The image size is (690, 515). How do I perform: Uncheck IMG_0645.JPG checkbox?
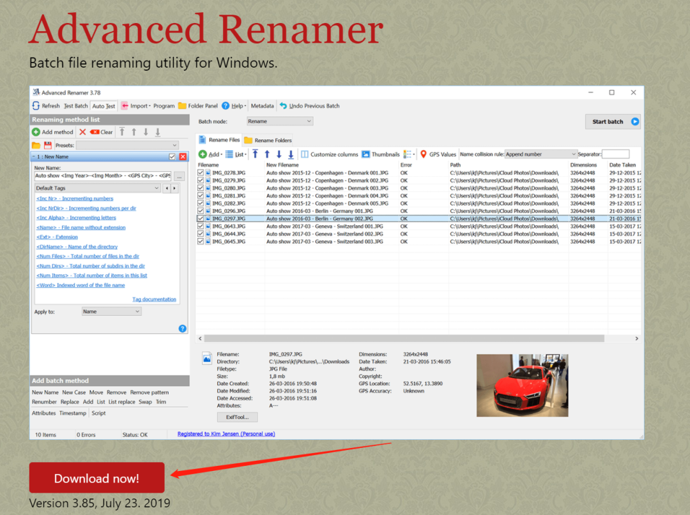tap(201, 242)
